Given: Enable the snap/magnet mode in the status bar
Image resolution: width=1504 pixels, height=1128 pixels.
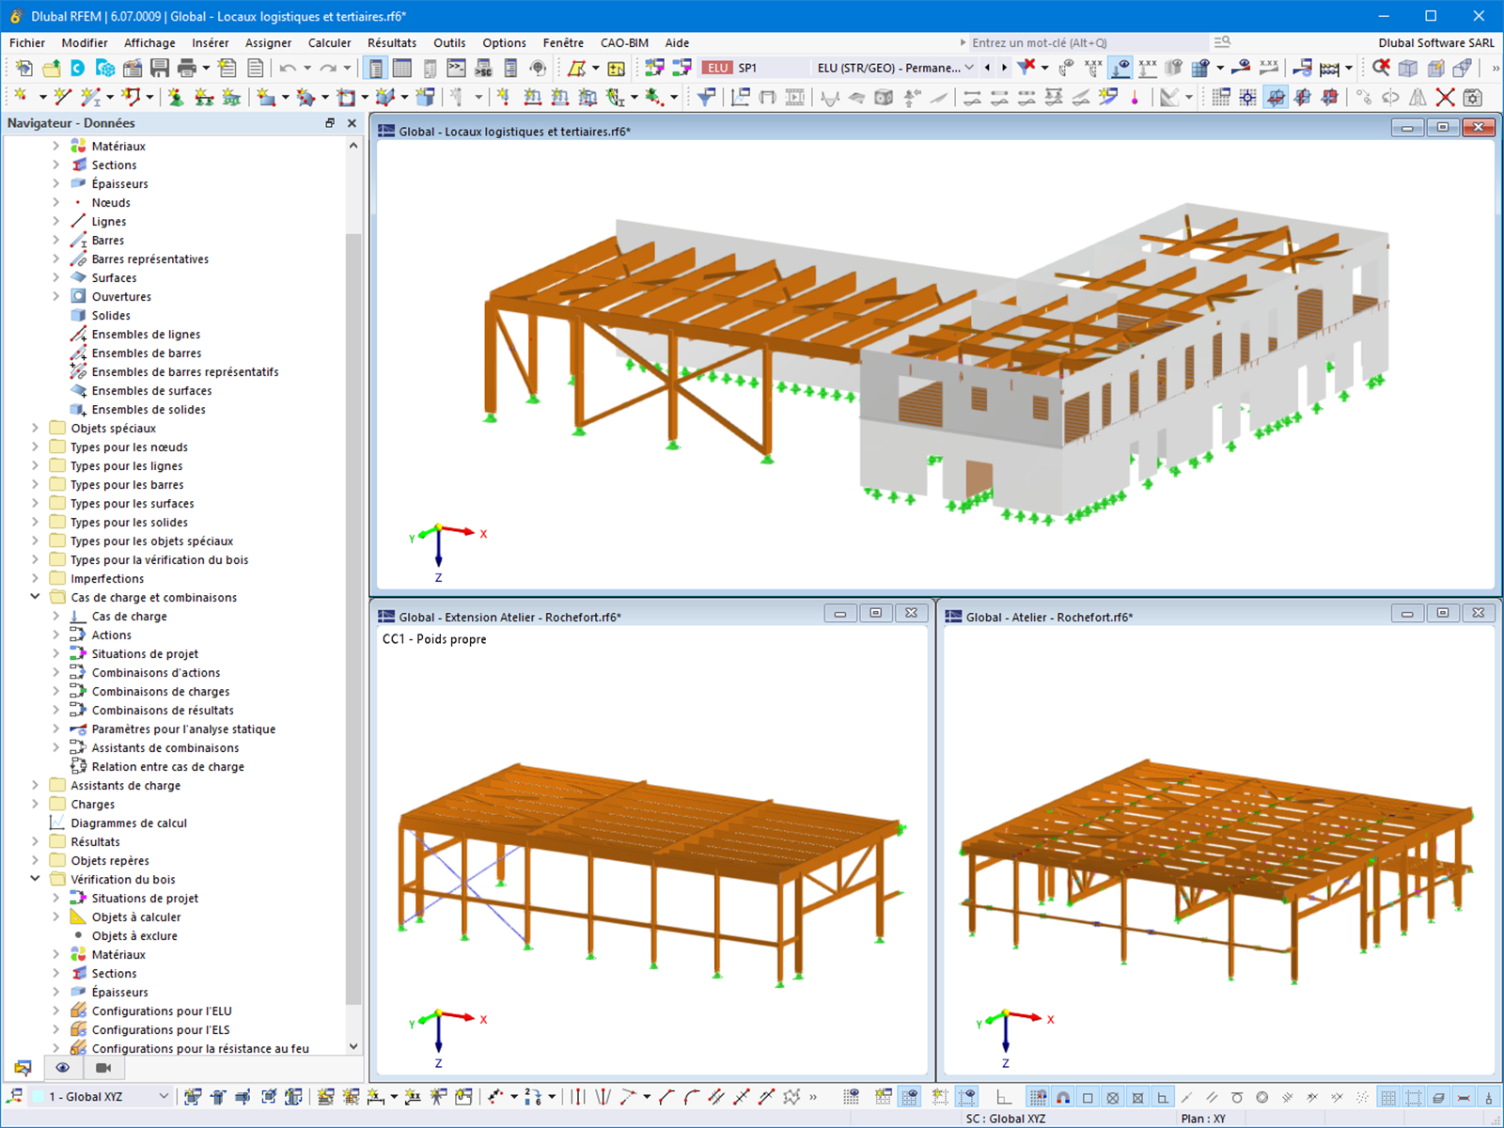Looking at the screenshot, I should (1062, 1097).
